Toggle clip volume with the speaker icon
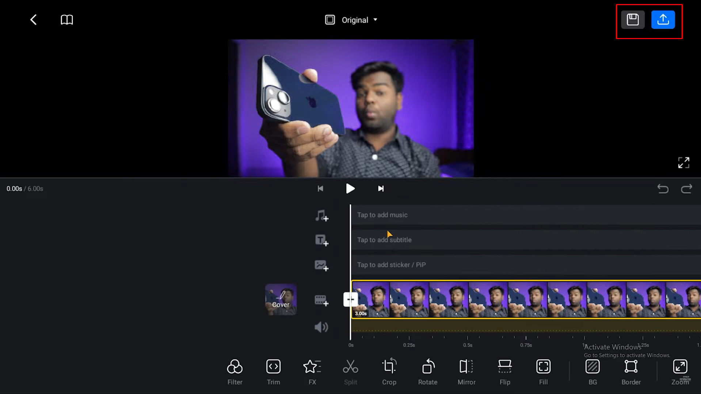This screenshot has width=701, height=394. [321, 327]
